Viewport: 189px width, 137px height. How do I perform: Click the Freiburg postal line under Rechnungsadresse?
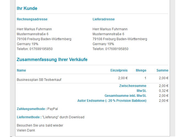44,39
